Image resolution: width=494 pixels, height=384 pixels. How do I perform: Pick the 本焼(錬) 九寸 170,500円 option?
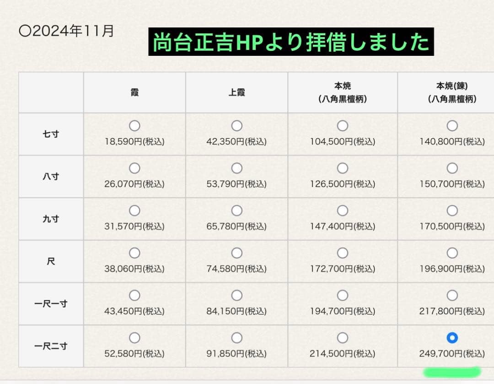pos(452,211)
